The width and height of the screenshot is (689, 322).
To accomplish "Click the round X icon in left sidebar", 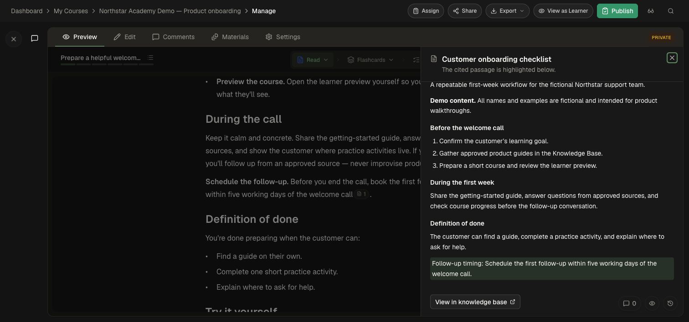I will pos(14,39).
